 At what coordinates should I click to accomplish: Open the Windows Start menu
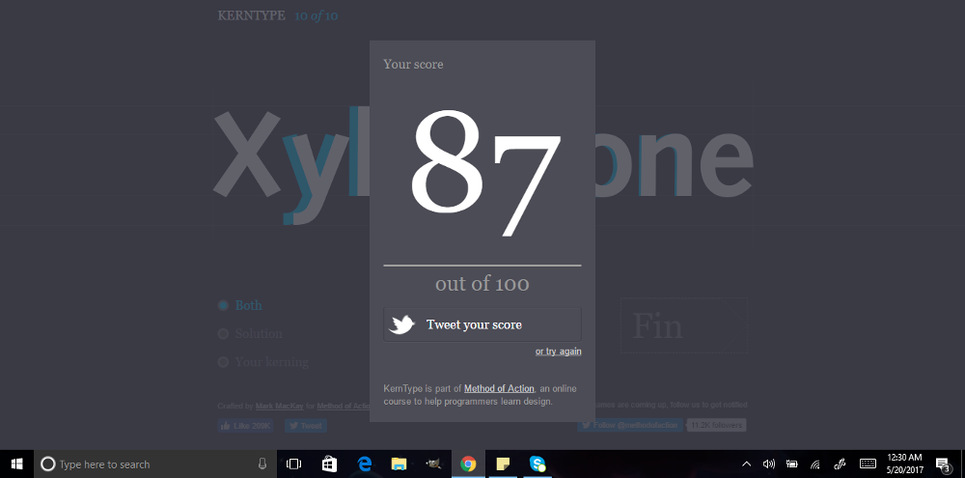(x=16, y=464)
